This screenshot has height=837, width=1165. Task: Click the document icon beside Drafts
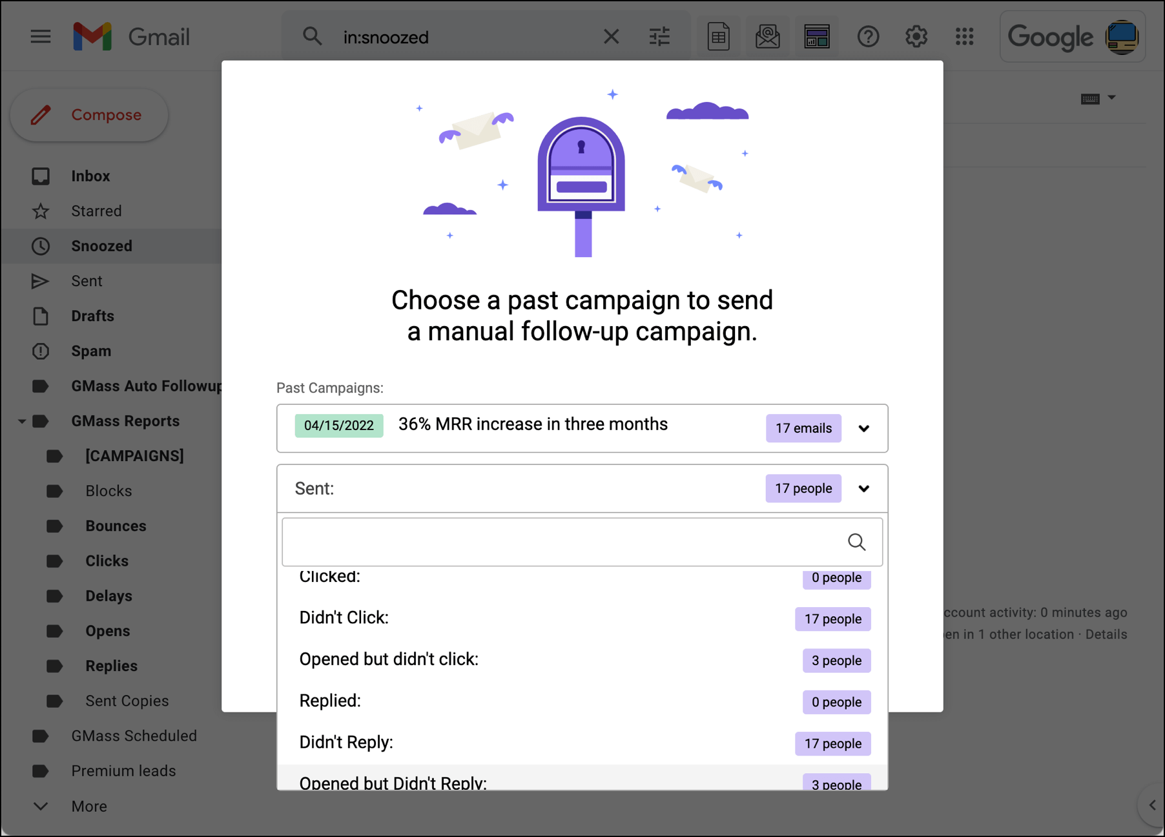(41, 316)
